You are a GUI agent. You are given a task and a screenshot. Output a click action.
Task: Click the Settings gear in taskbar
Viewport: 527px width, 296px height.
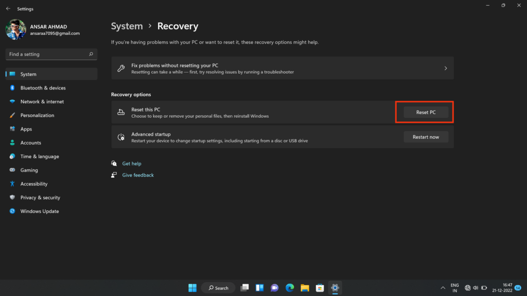tap(335, 288)
